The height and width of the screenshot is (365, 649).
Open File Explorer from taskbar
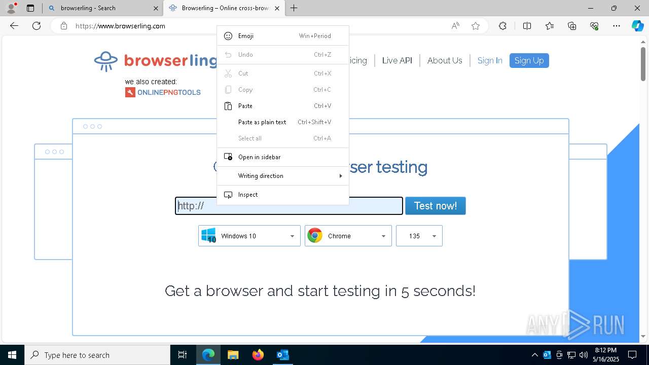pyautogui.click(x=233, y=355)
